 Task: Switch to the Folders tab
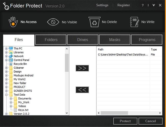click(51, 40)
